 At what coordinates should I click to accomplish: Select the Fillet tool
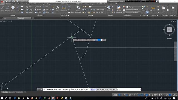(46, 10)
